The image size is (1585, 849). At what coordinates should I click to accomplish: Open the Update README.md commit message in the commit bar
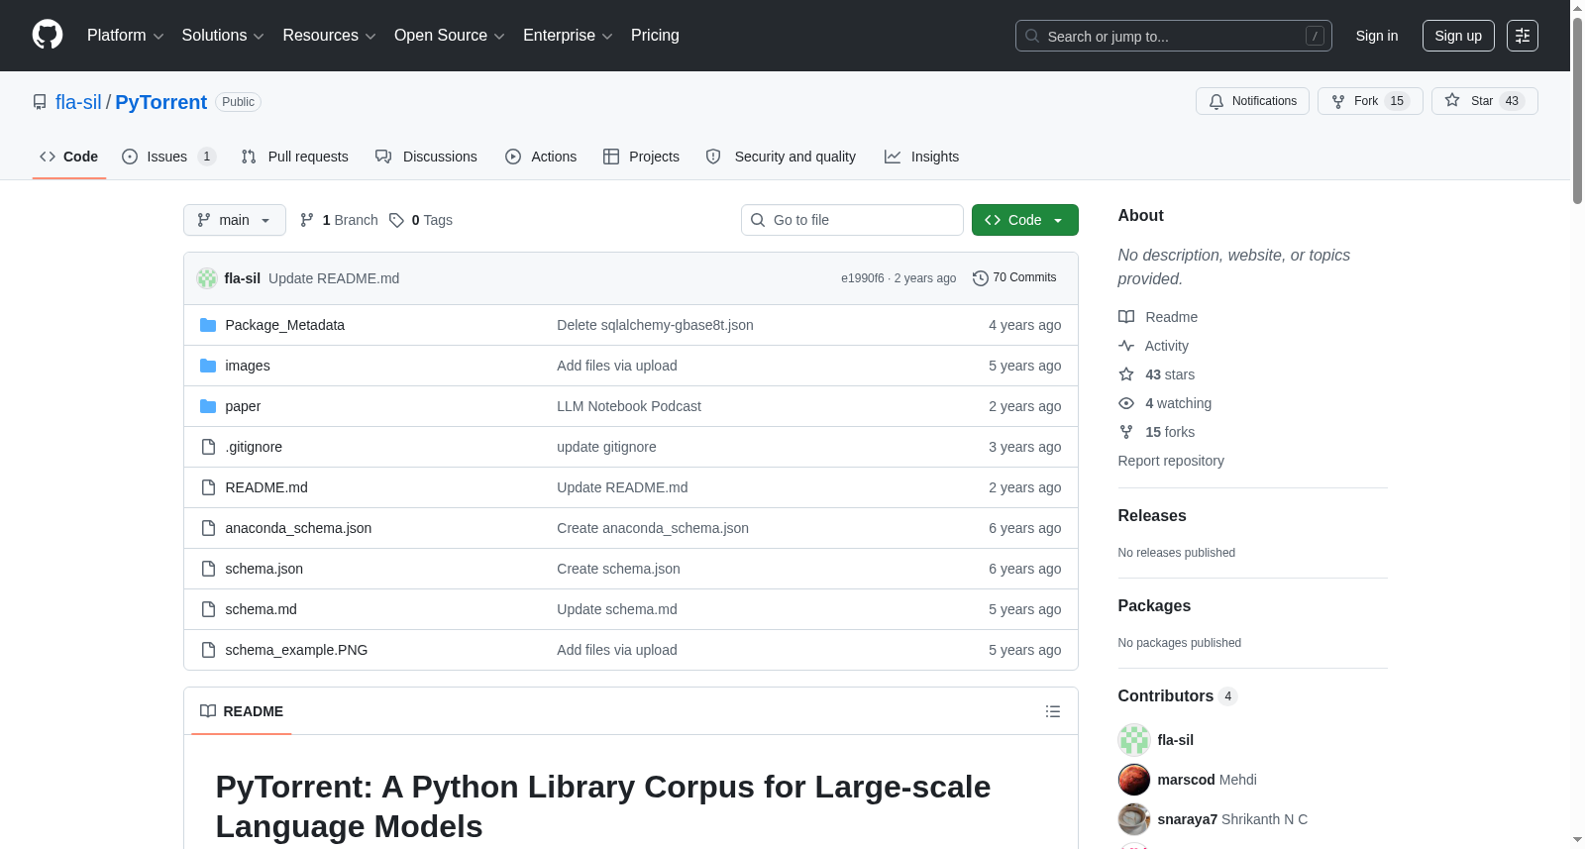(x=334, y=278)
